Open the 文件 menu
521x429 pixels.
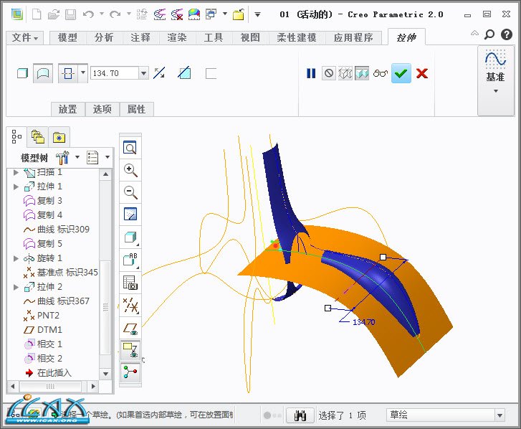click(26, 37)
